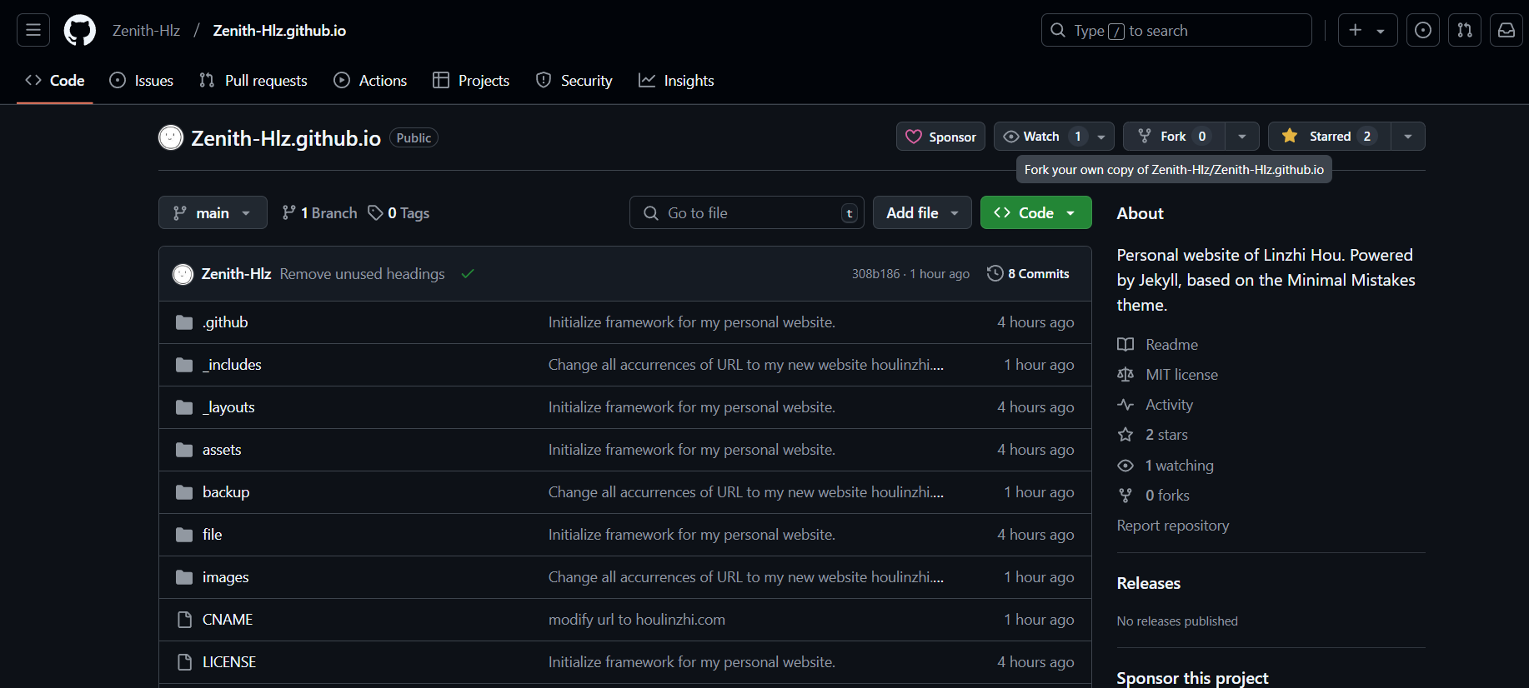This screenshot has height=688, width=1529.
Task: Expand the main branch dropdown
Action: [x=213, y=213]
